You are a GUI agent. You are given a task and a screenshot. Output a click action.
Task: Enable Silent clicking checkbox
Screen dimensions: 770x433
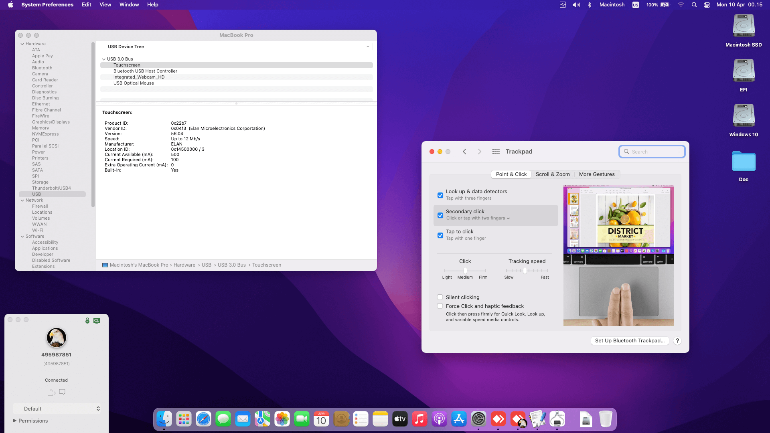coord(440,297)
